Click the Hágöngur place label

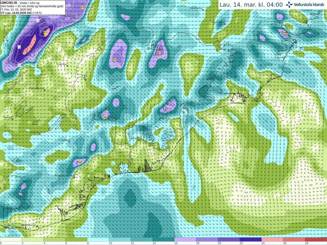click(62, 64)
